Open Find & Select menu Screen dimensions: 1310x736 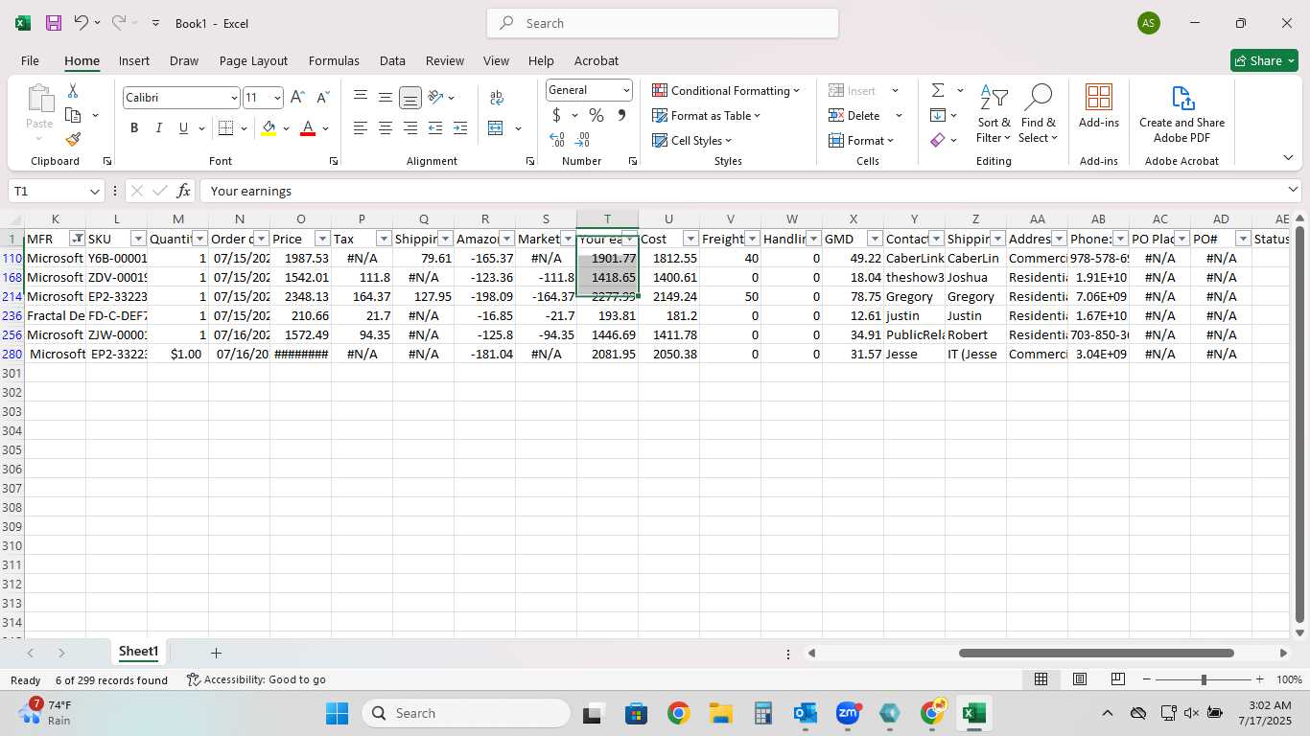1038,114
